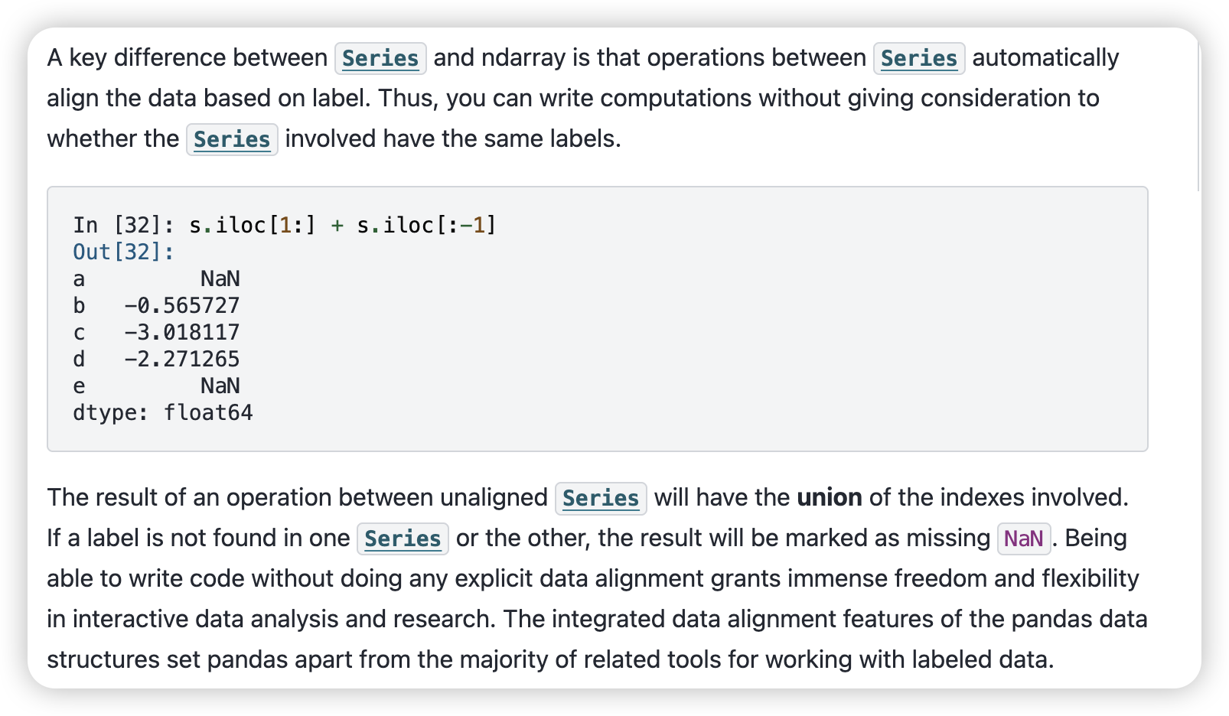
Task: Click the vertical scrollbar on the right edge
Action: (x=1198, y=115)
